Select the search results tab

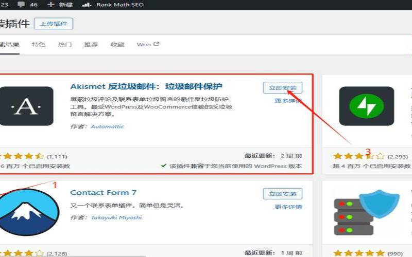pos(9,44)
